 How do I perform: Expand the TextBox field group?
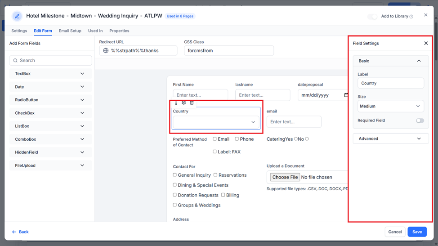tap(50, 74)
